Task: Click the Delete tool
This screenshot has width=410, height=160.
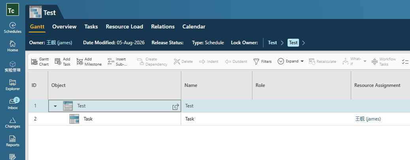Action: coord(183,62)
